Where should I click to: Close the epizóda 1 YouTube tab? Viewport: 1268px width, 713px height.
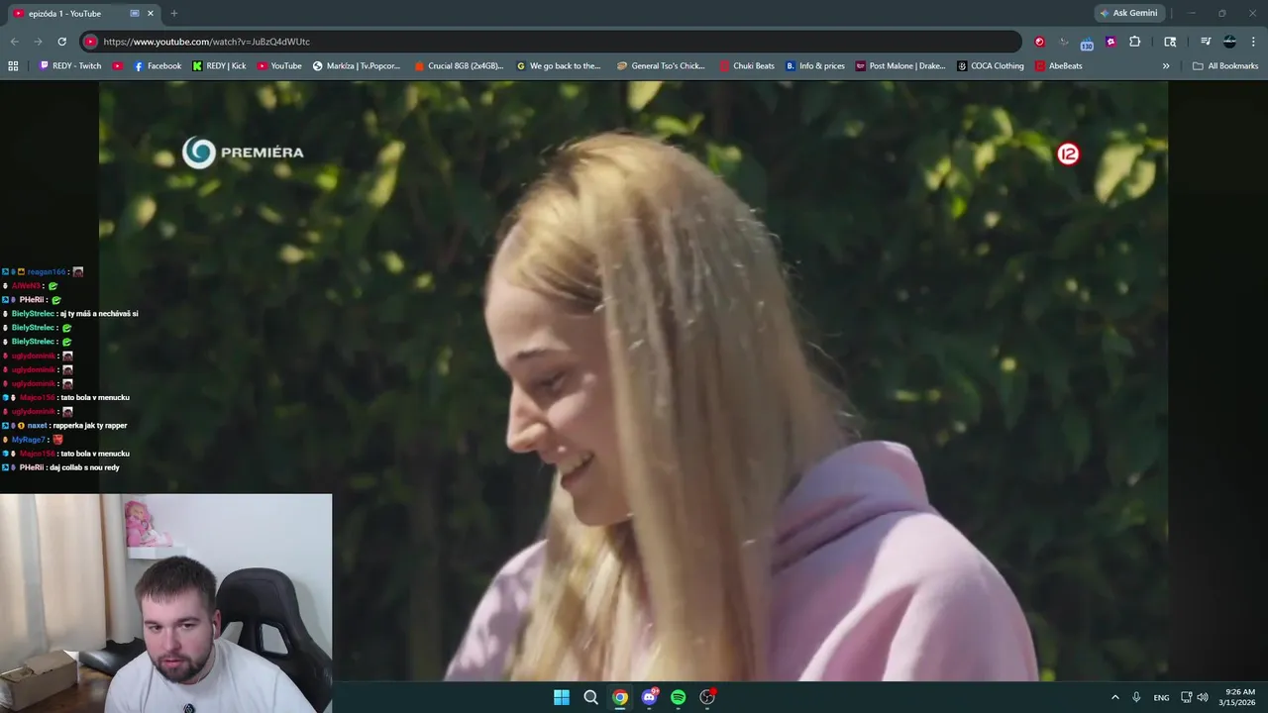151,14
